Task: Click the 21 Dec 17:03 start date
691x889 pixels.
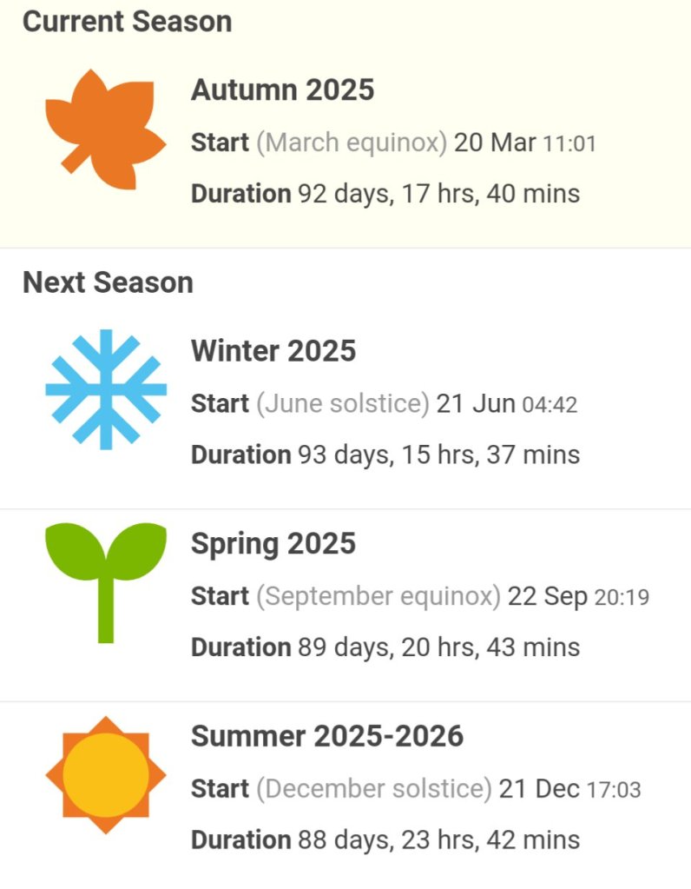Action: point(569,789)
